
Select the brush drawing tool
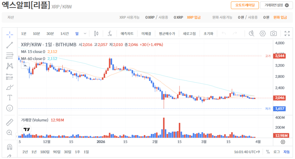tap(10, 87)
